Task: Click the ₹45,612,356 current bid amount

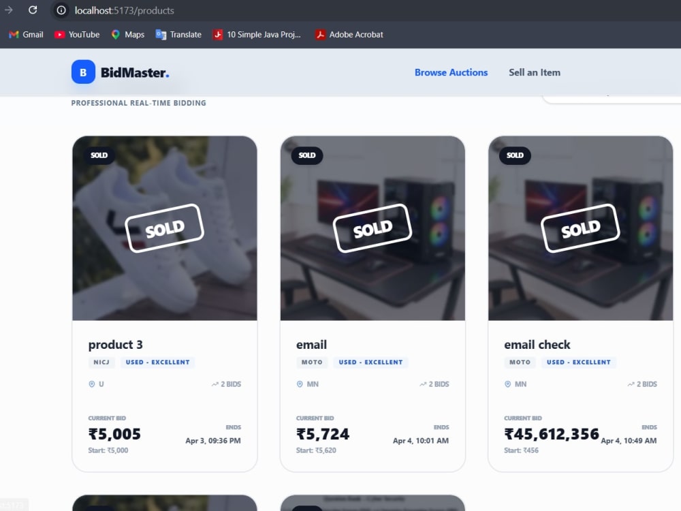Action: click(x=552, y=434)
